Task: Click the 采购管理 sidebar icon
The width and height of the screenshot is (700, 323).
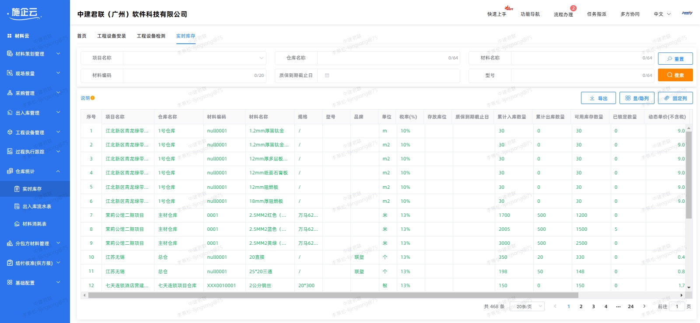Action: [10, 93]
